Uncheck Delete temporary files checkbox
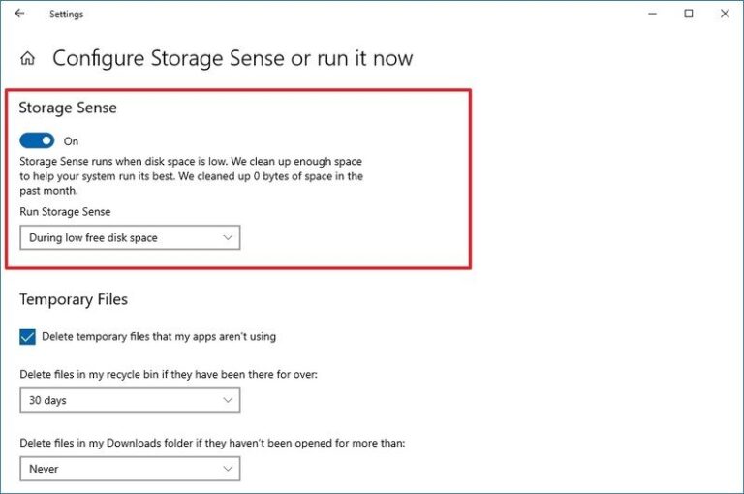The width and height of the screenshot is (744, 494). coord(28,337)
